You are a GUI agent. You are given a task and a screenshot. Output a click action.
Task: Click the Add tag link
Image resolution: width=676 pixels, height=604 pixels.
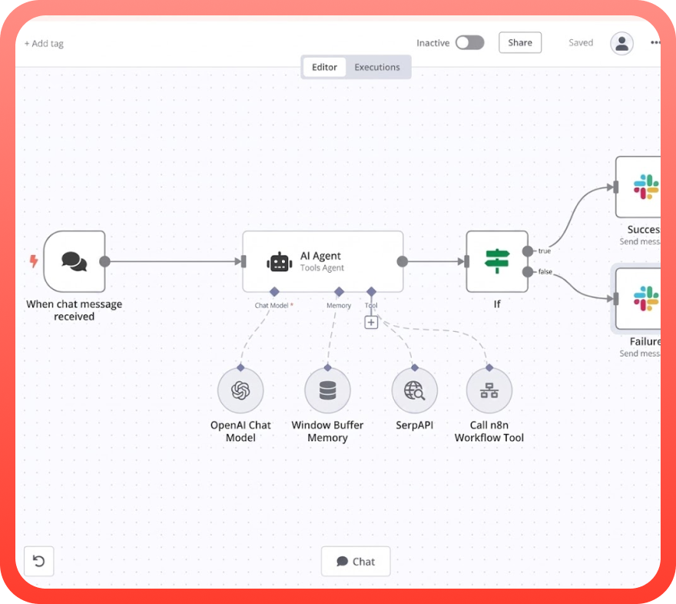click(x=44, y=44)
